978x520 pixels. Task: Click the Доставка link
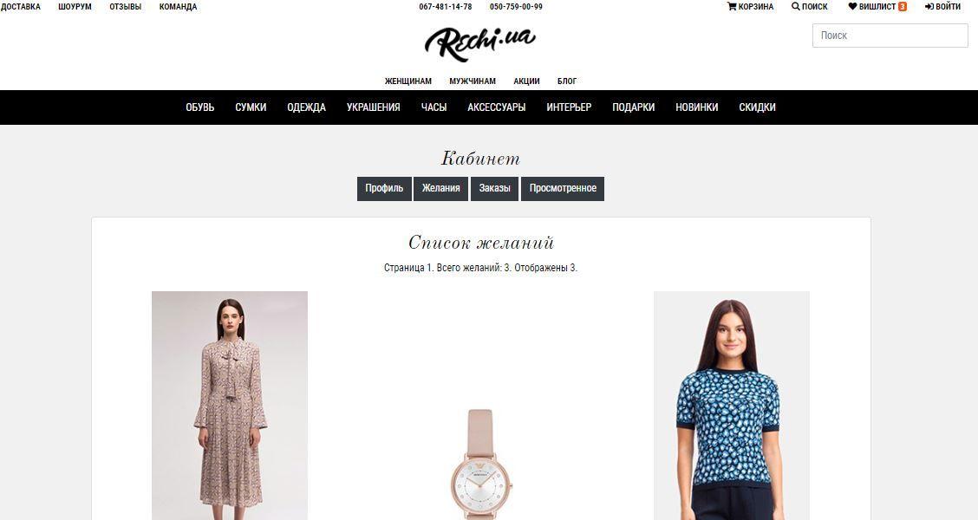click(x=20, y=7)
